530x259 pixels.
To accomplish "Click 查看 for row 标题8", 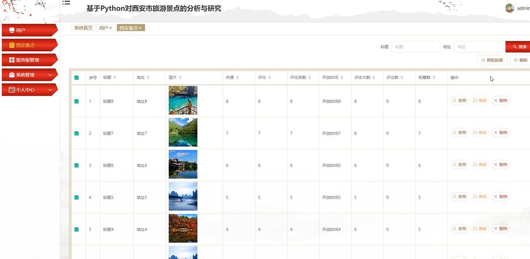I will (459, 101).
